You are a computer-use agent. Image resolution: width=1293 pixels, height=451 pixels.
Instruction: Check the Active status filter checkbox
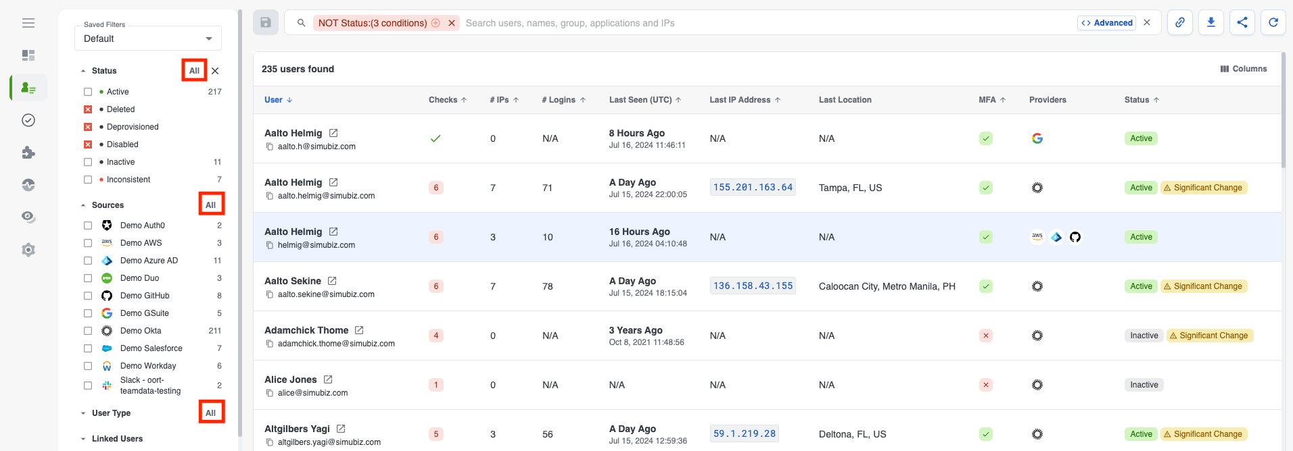[x=88, y=92]
